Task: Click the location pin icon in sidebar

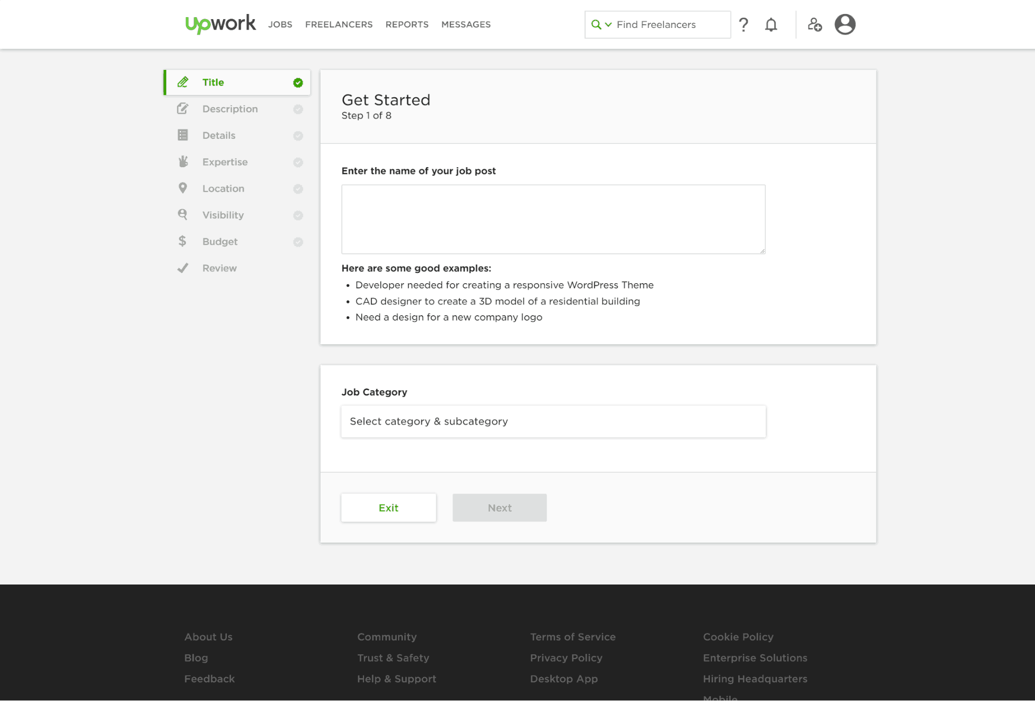Action: [x=182, y=188]
